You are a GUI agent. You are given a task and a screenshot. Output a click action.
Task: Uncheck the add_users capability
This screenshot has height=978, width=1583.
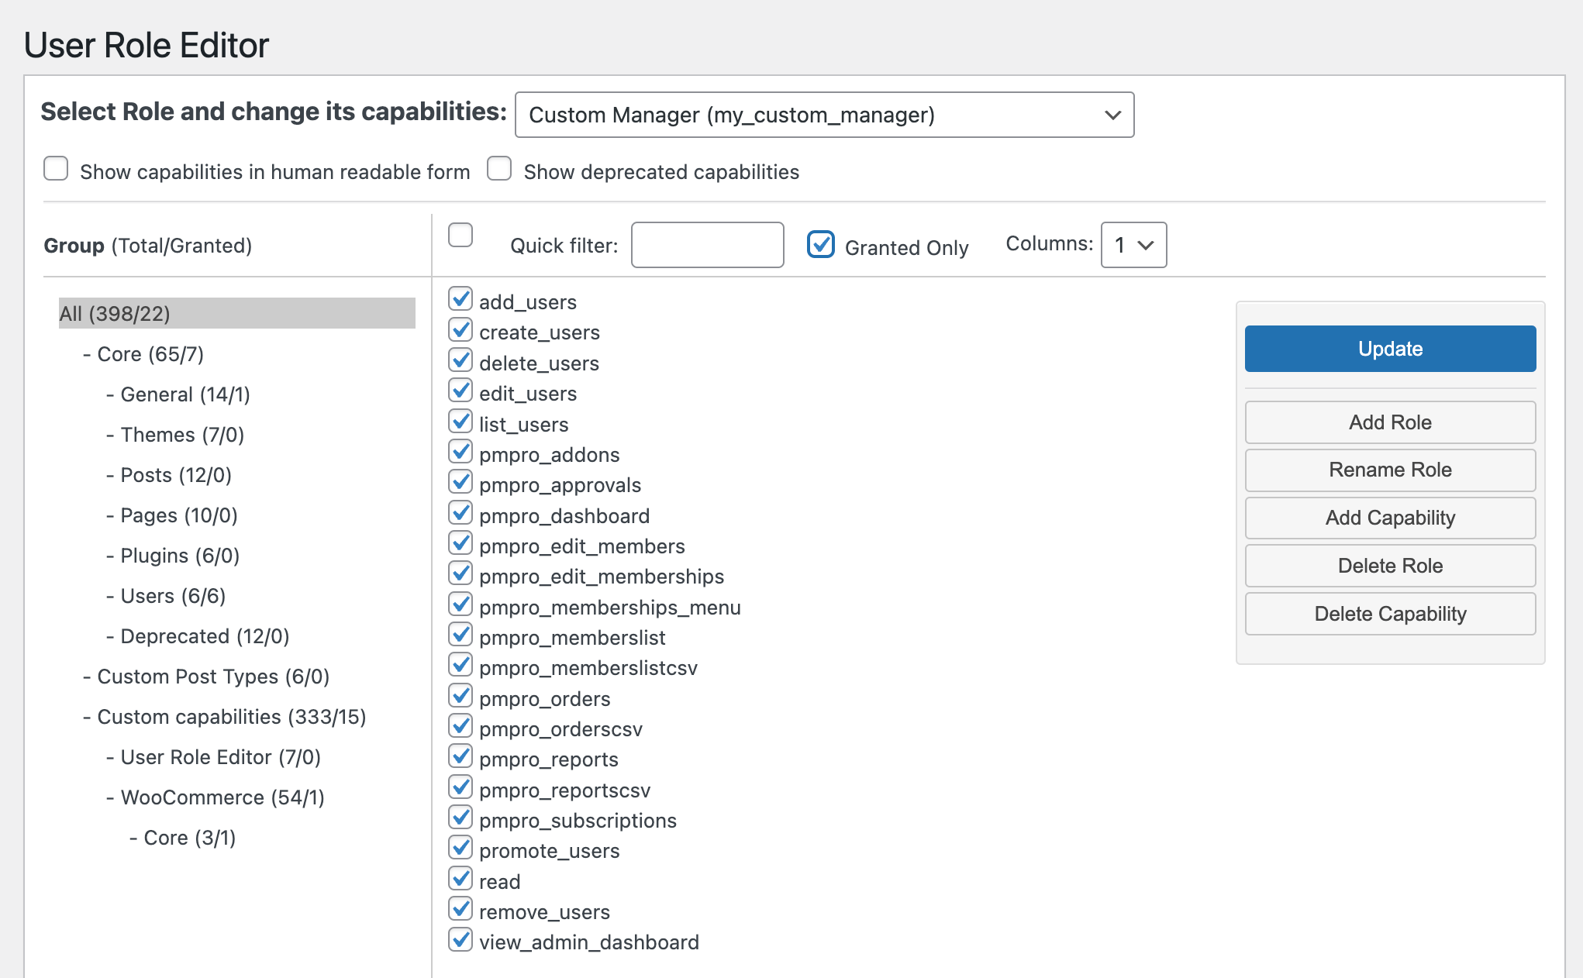pyautogui.click(x=460, y=298)
